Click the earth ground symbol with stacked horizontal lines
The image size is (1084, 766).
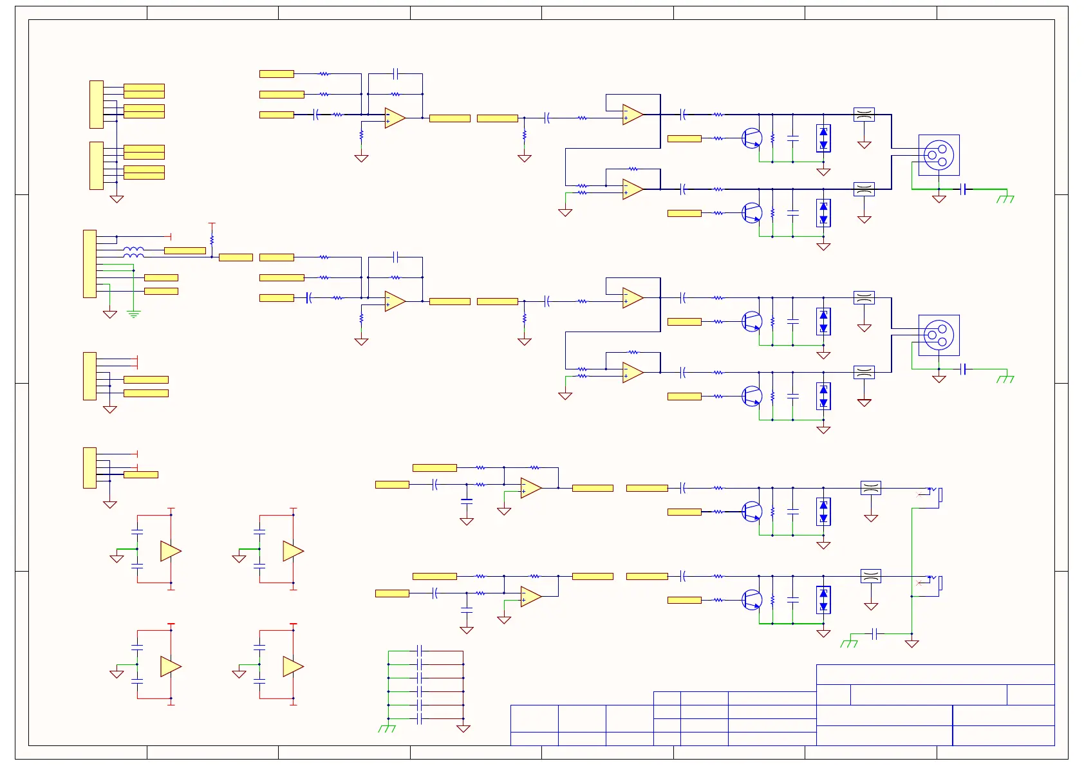pos(134,314)
